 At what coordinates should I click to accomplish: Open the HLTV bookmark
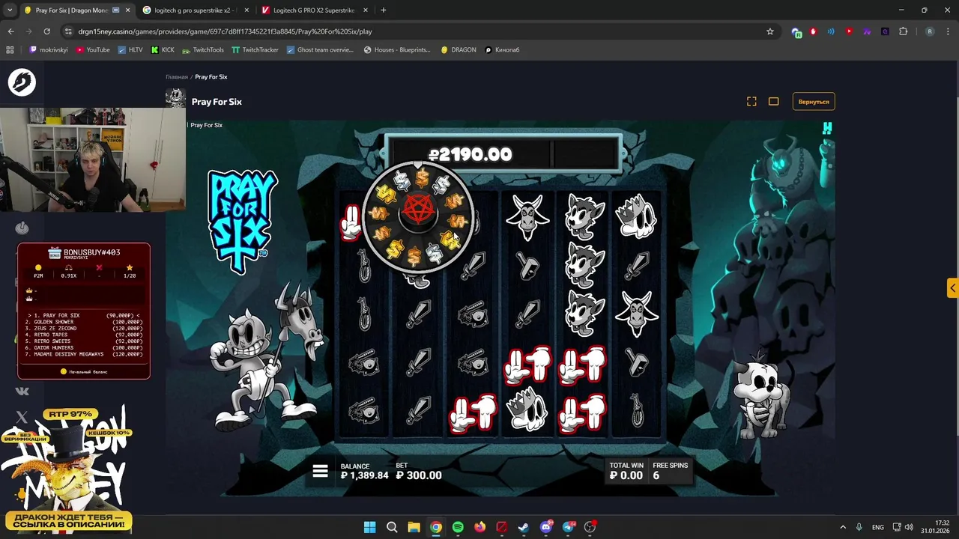pyautogui.click(x=130, y=50)
